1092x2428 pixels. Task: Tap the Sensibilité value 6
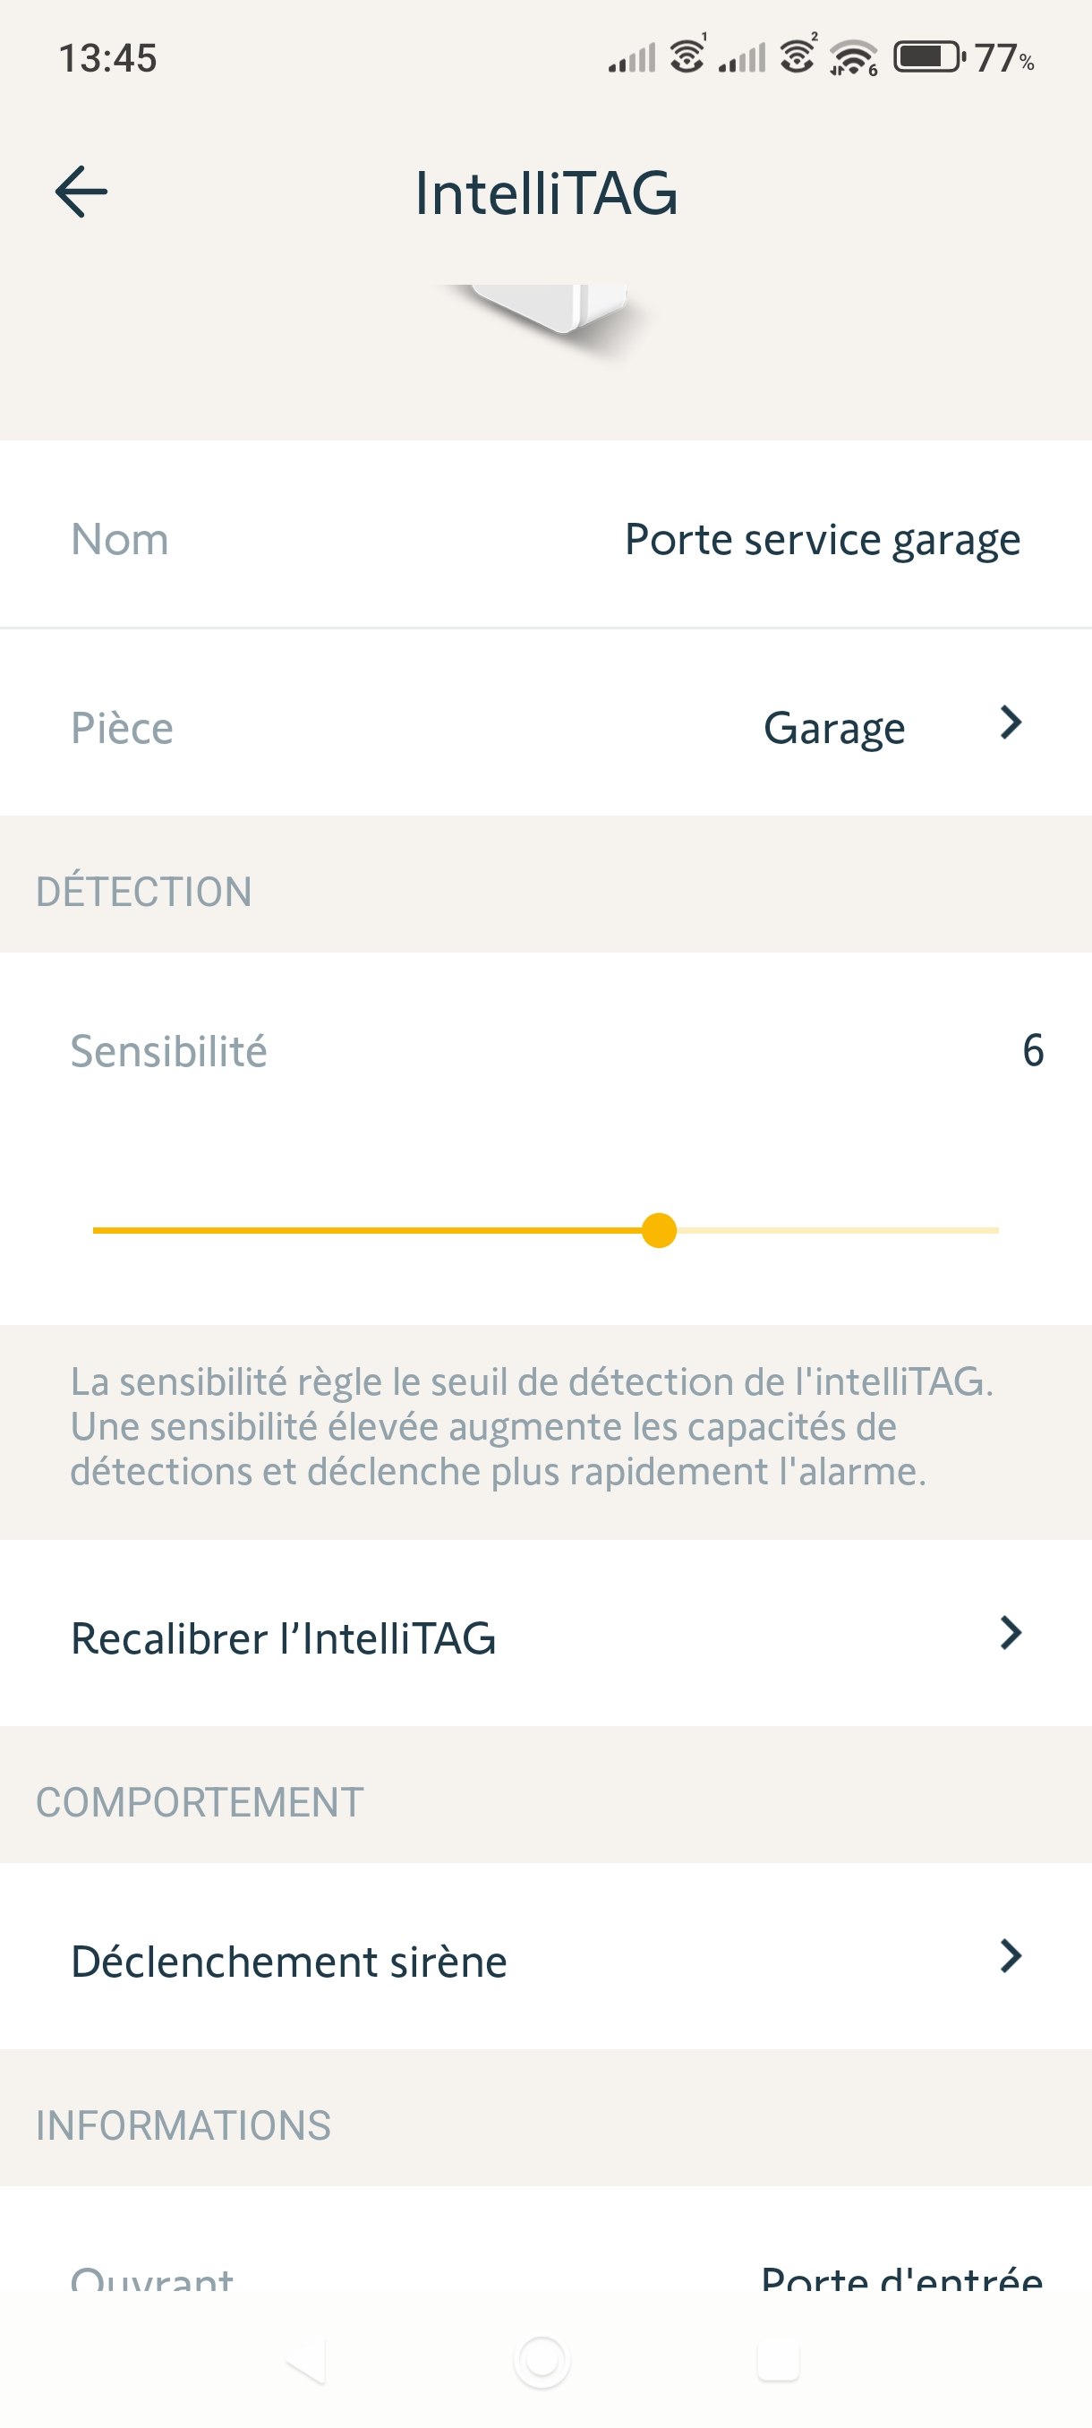pyautogui.click(x=1033, y=1050)
